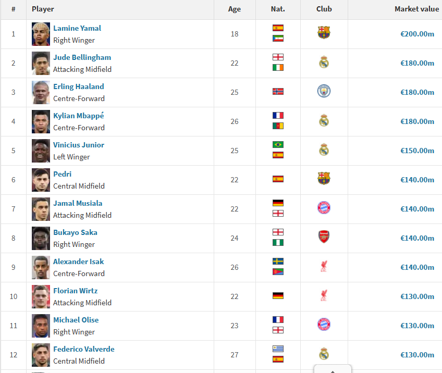Click the Germany flag in Florian Wirtz's row
The image size is (442, 373).
278,295
